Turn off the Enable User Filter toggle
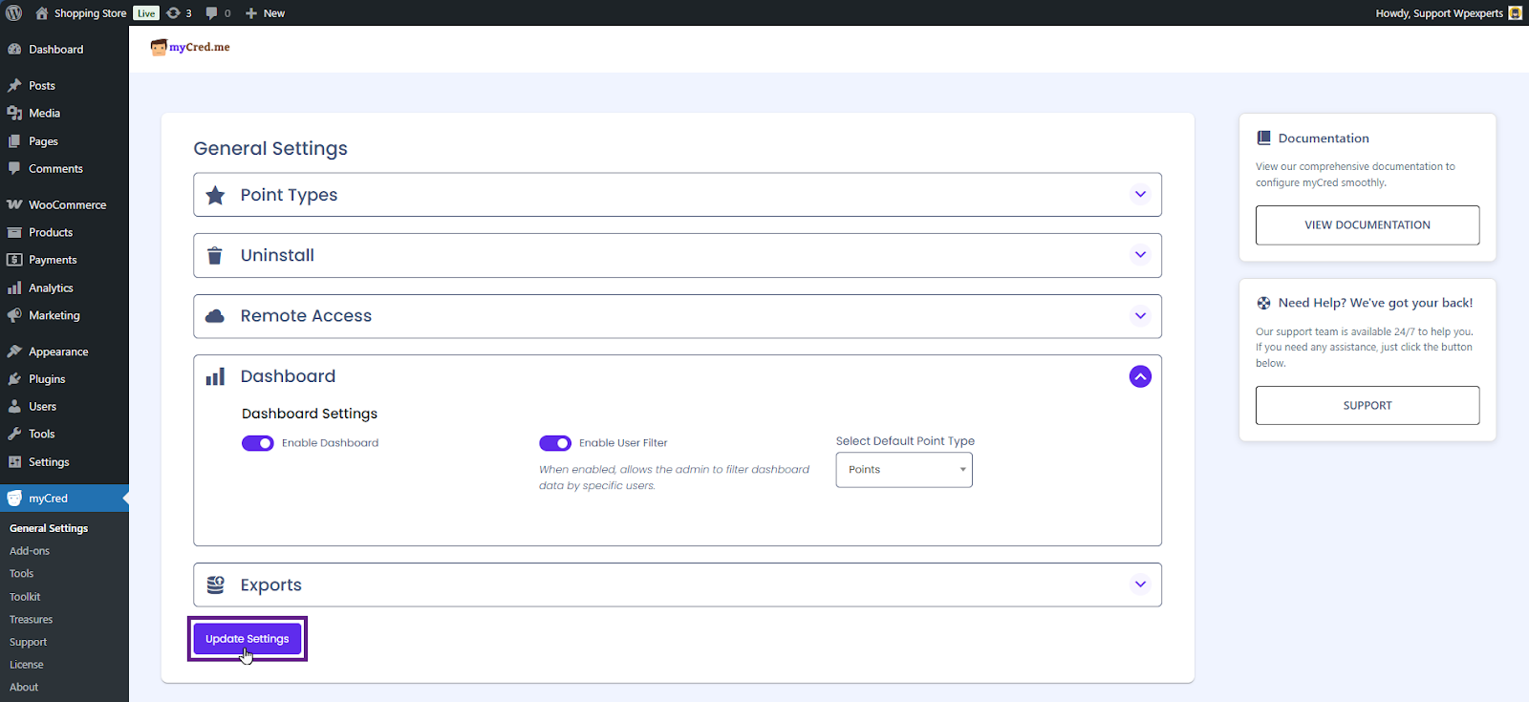Screen dimensions: 1529x702 [555, 443]
